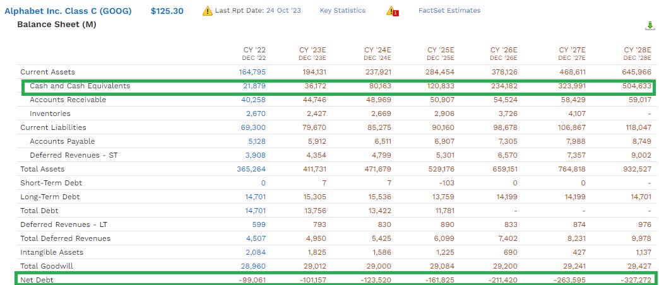Open the FactSet Estimates link

coord(449,11)
